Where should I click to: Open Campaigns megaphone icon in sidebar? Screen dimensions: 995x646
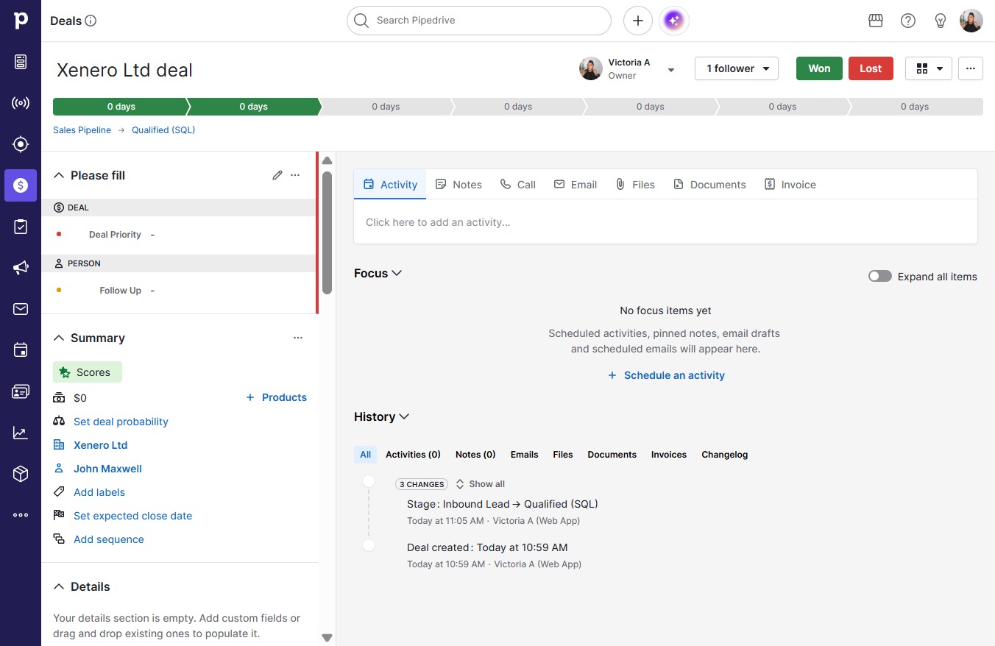tap(21, 268)
